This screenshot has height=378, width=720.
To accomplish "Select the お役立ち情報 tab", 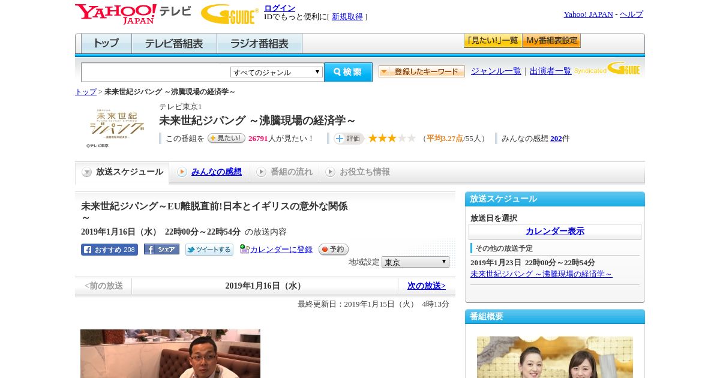I will click(358, 172).
